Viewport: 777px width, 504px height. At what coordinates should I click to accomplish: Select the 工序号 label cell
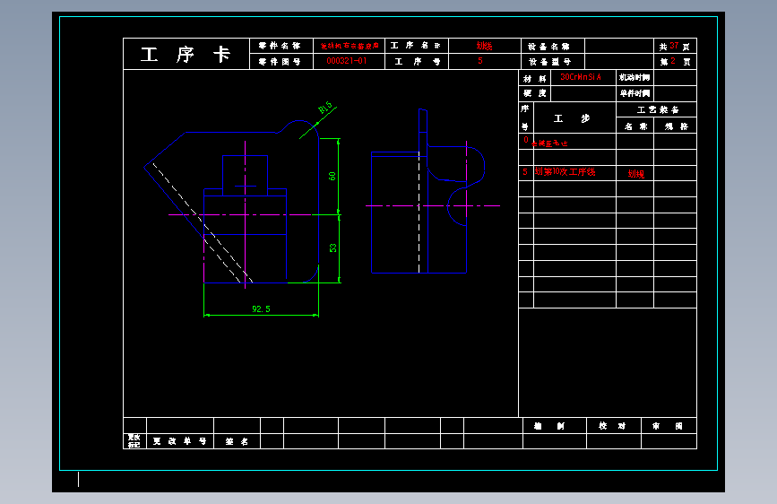click(416, 62)
